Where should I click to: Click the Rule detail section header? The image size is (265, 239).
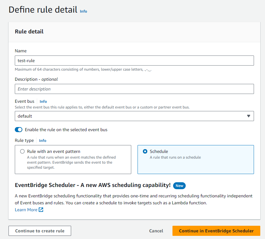point(29,32)
